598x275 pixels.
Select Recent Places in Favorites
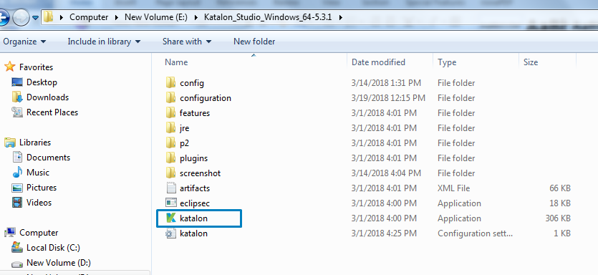52,112
